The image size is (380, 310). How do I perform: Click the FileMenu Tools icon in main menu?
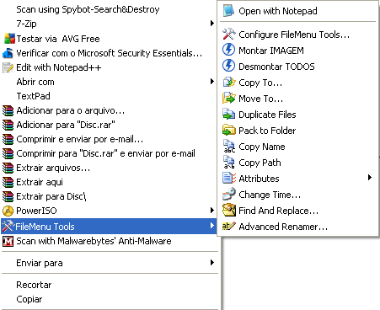pos(8,226)
